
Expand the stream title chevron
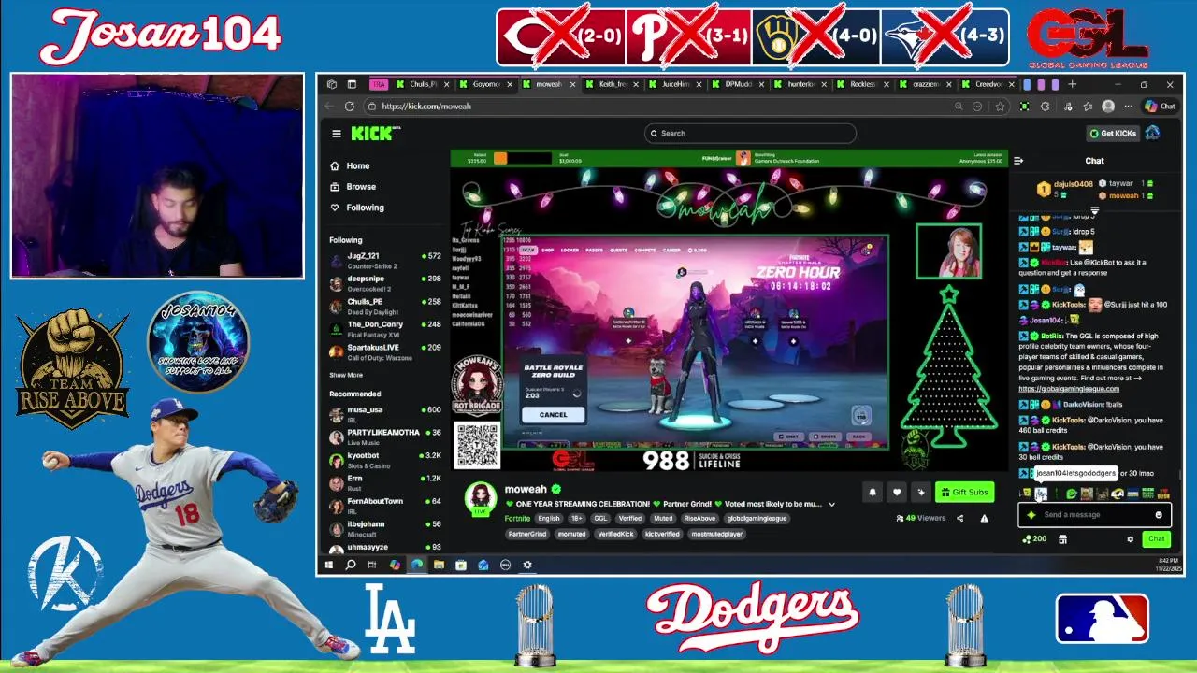point(831,505)
